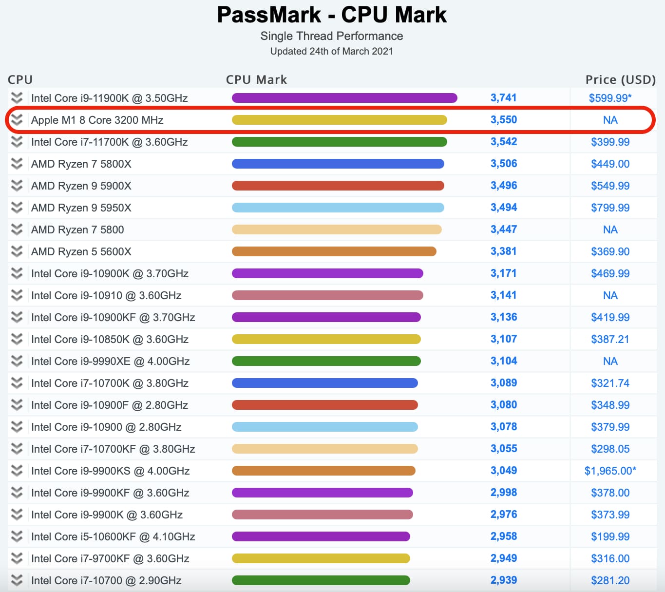Click the "CPU" column header
This screenshot has width=665, height=592.
[20, 79]
